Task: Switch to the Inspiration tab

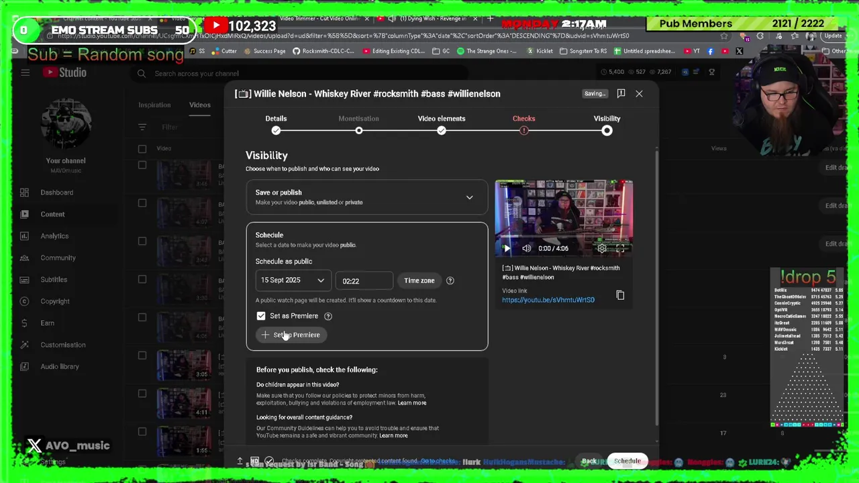Action: 154,105
